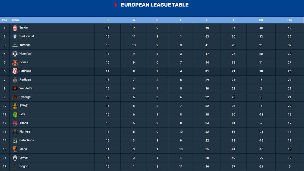The image size is (304, 171).
Task: Click the SWAT team badge icon
Action: pos(15,106)
